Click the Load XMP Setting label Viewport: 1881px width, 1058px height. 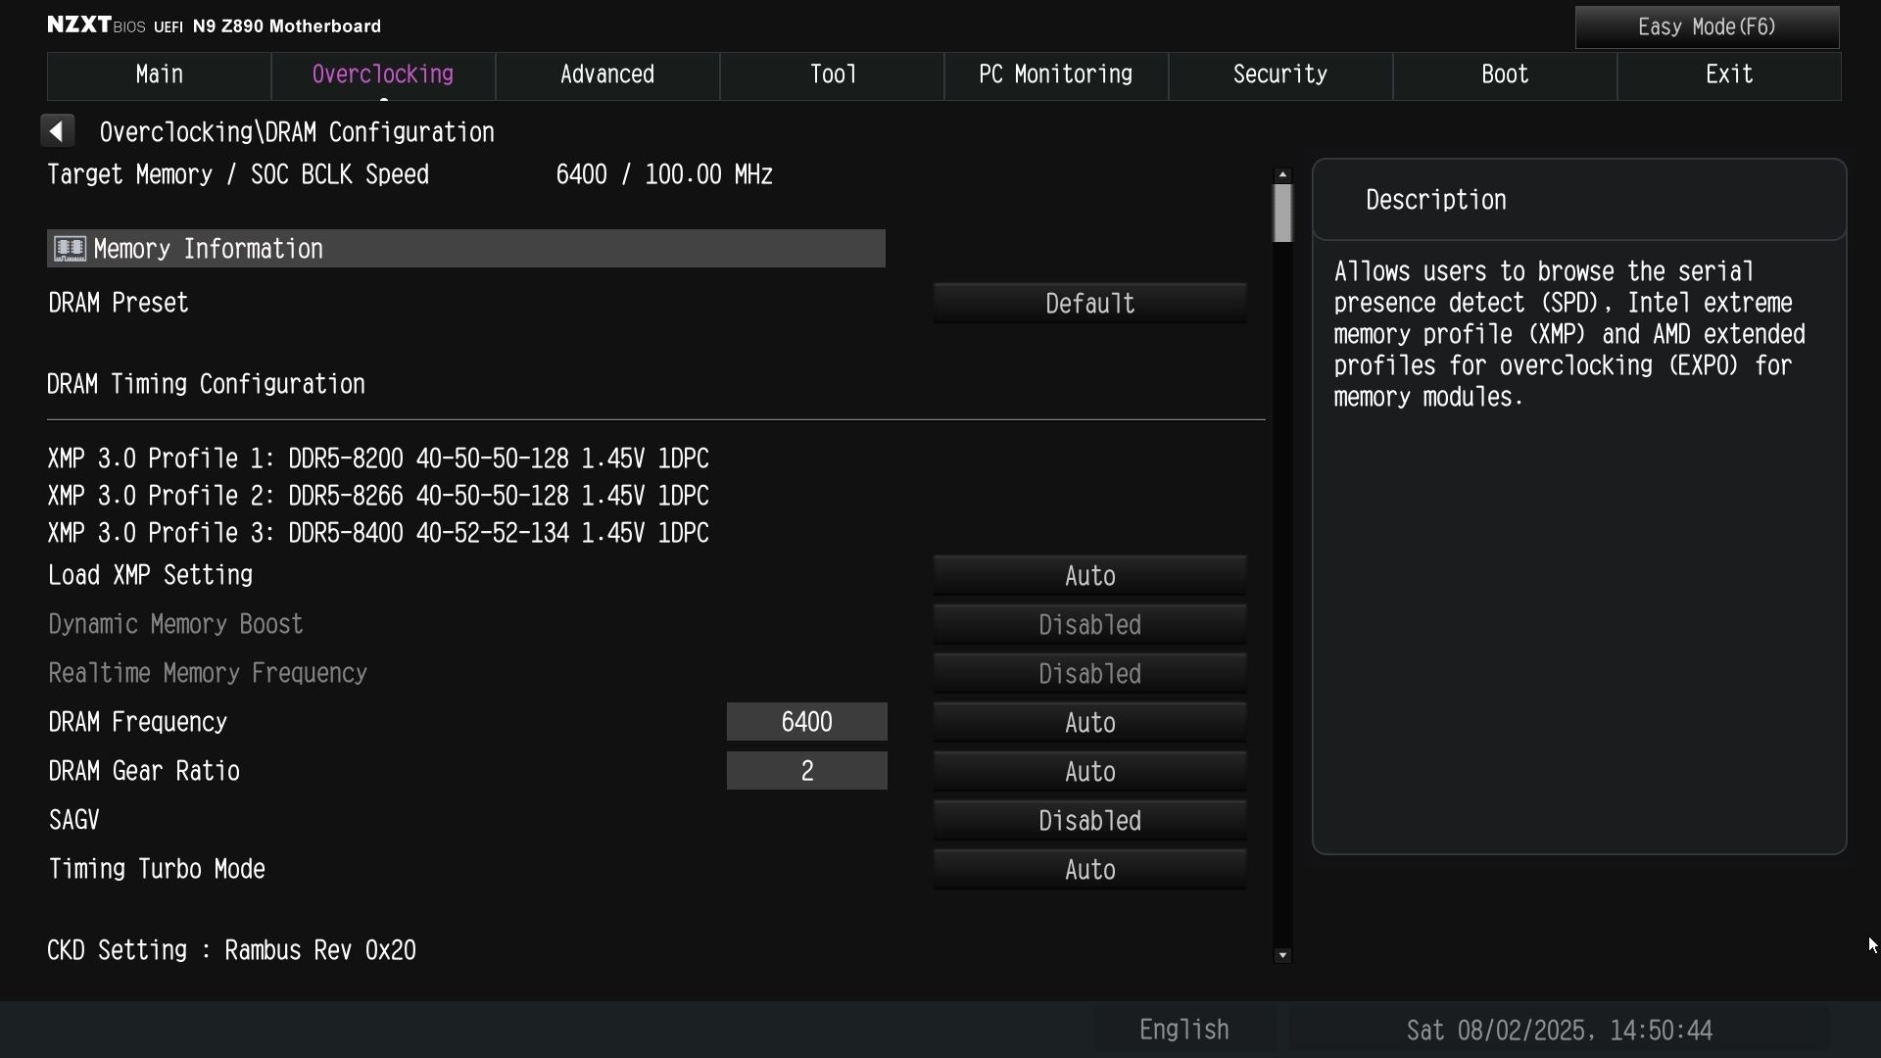point(151,575)
